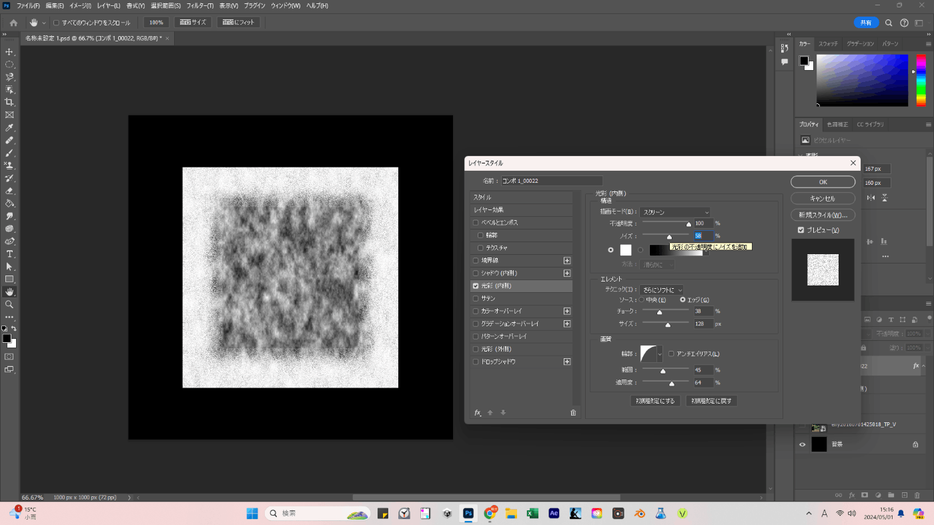Image resolution: width=934 pixels, height=525 pixels.
Task: Select the Eyedropper tool
Action: 9,127
